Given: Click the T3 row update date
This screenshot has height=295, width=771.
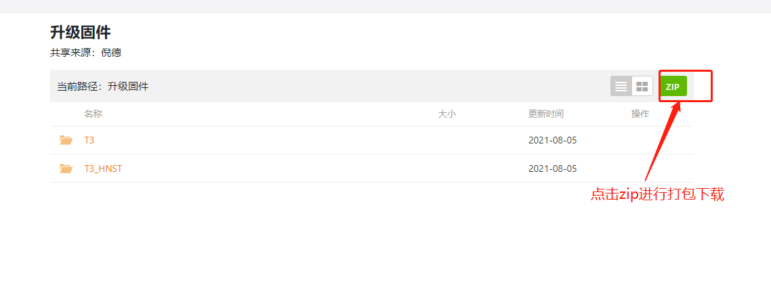Looking at the screenshot, I should click(552, 140).
